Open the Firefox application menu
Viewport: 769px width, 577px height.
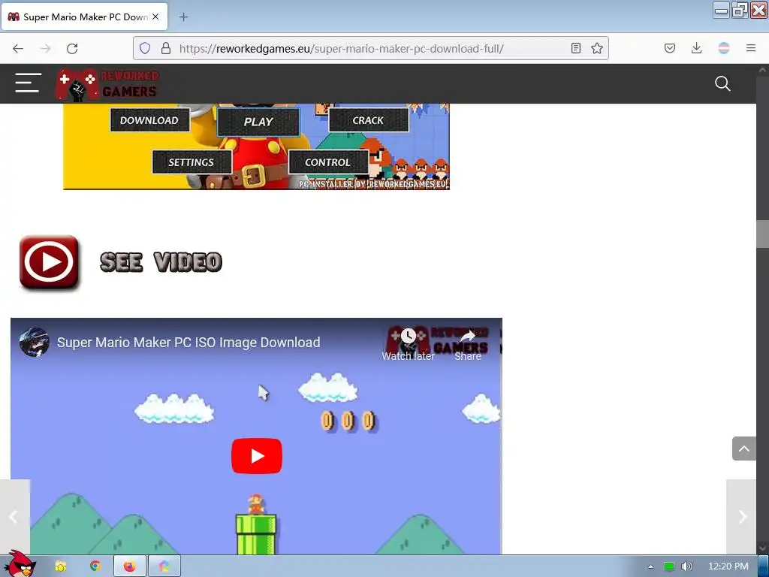point(751,48)
